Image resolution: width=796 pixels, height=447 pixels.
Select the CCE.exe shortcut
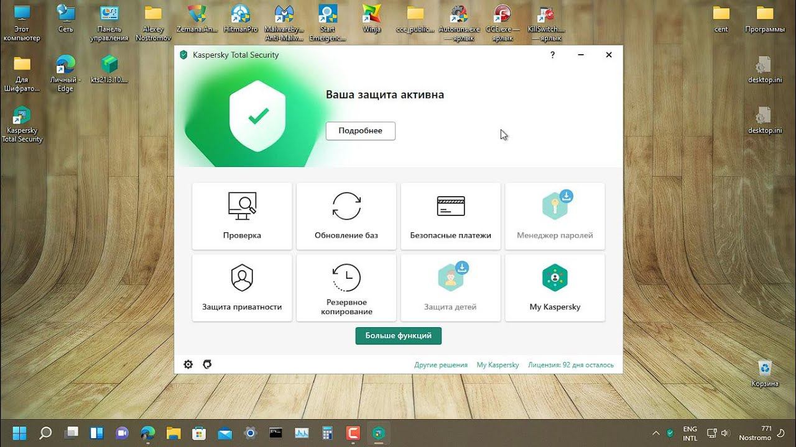click(x=502, y=24)
